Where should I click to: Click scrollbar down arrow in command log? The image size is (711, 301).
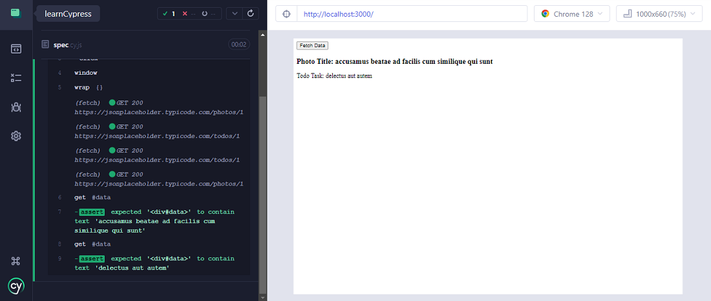(x=262, y=297)
